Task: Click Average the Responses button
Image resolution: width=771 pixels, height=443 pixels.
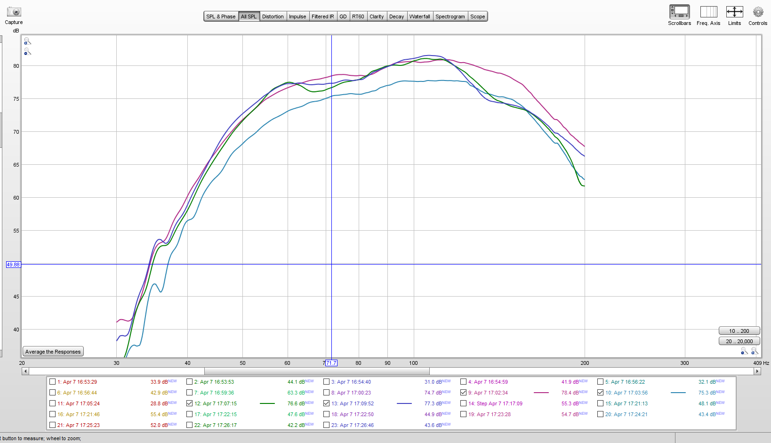Action: (x=53, y=352)
